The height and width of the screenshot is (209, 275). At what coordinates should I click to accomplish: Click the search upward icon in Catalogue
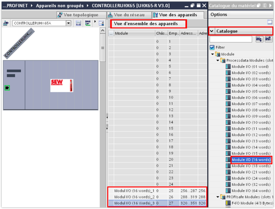tap(268, 39)
